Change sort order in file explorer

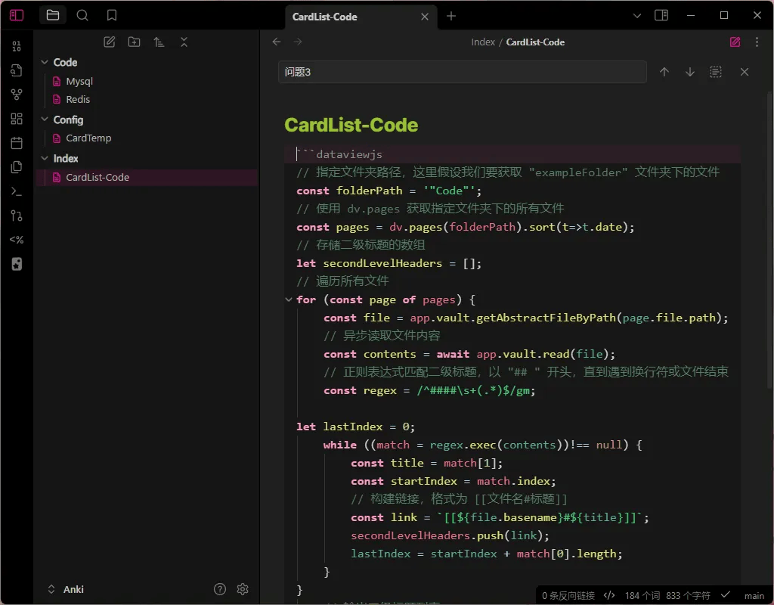click(x=159, y=42)
